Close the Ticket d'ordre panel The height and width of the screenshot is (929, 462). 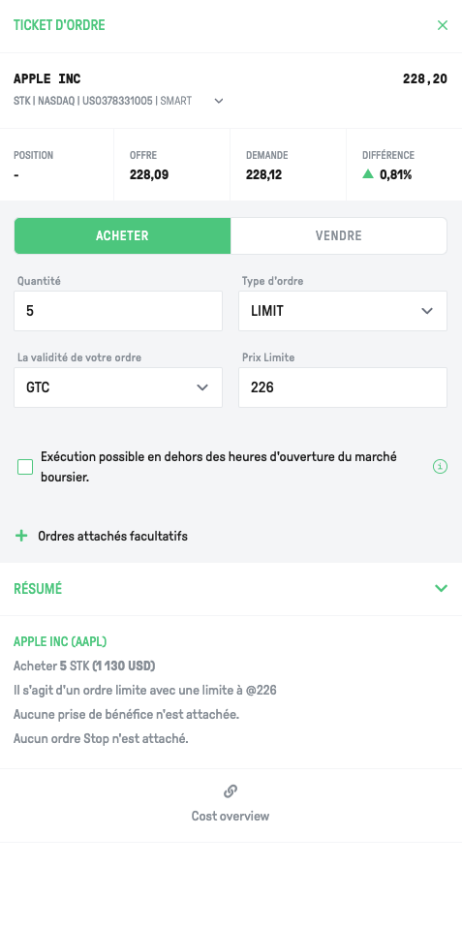pos(442,25)
